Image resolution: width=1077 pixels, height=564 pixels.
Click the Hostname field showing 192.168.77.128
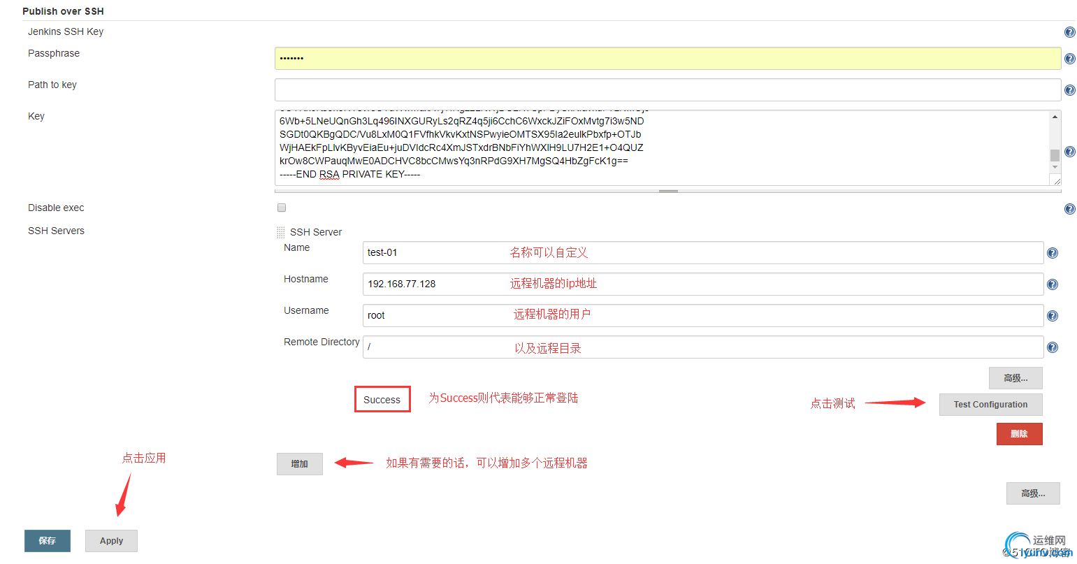(x=703, y=284)
